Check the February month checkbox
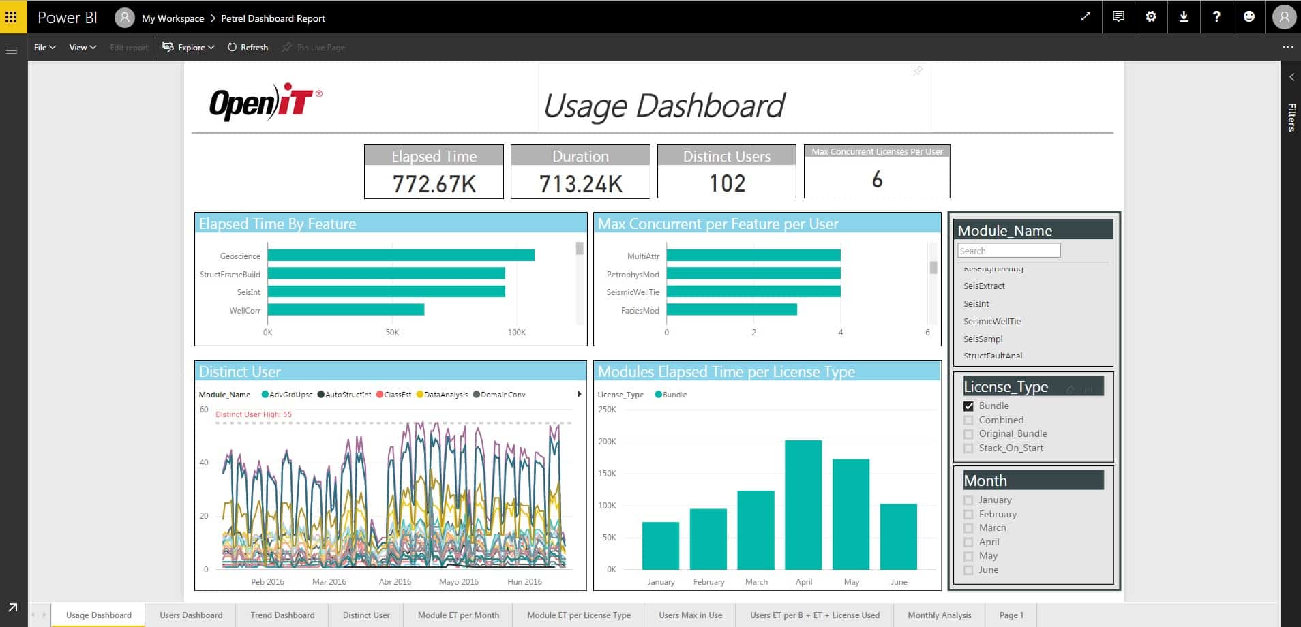This screenshot has width=1301, height=627. pos(968,515)
